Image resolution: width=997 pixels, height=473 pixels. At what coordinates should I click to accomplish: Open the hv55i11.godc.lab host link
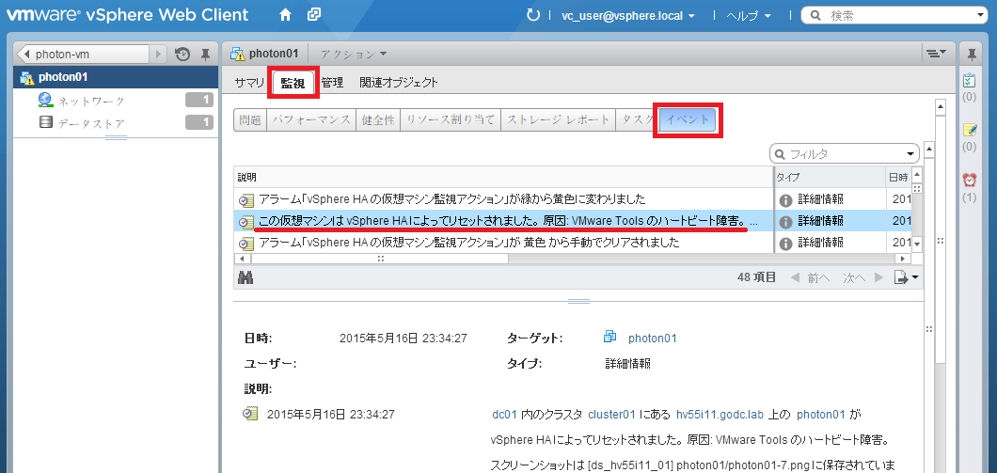[720, 415]
